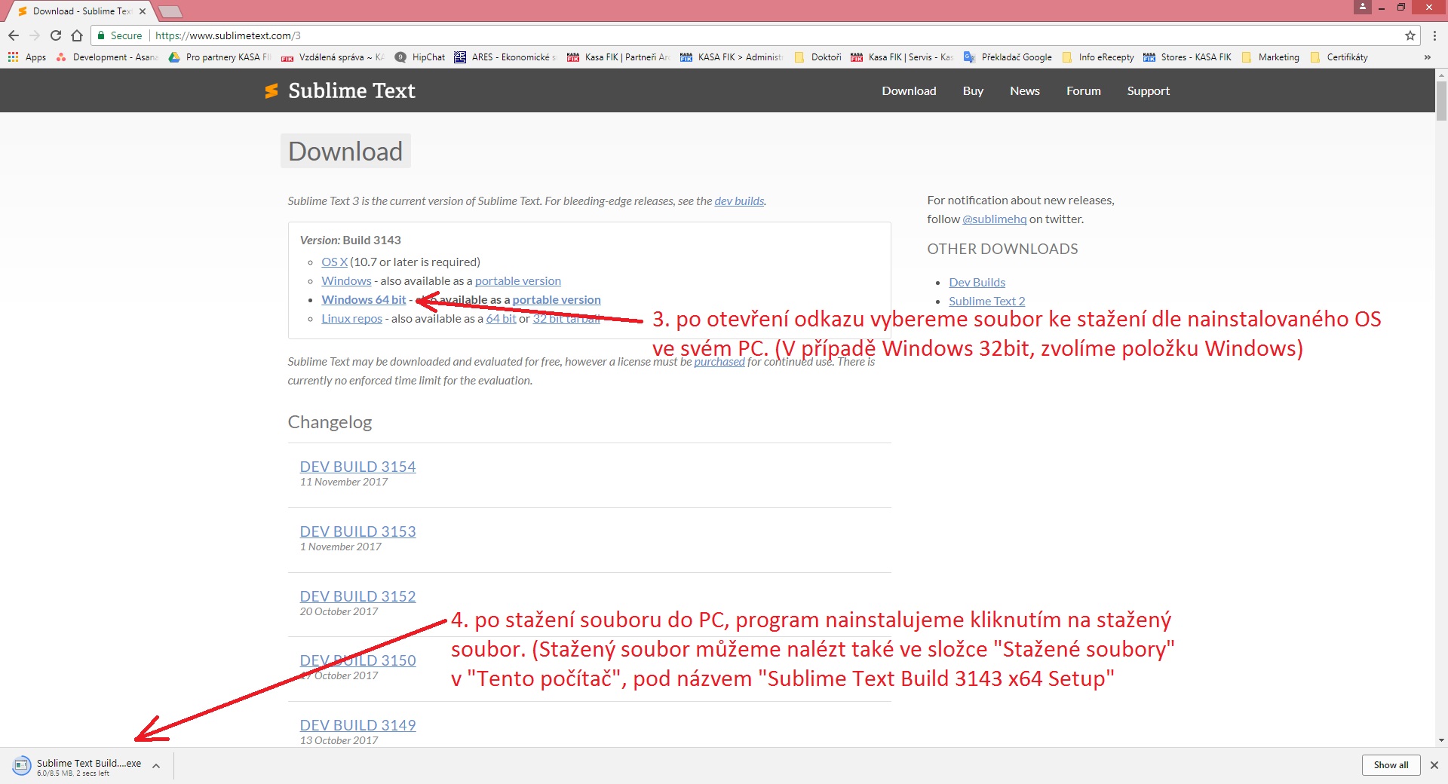This screenshot has width=1448, height=784.
Task: Click the Chrome profile avatar icon
Action: [x=1362, y=7]
